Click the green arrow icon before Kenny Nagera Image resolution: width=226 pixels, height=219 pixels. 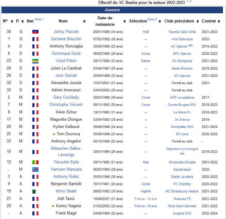[53, 206]
